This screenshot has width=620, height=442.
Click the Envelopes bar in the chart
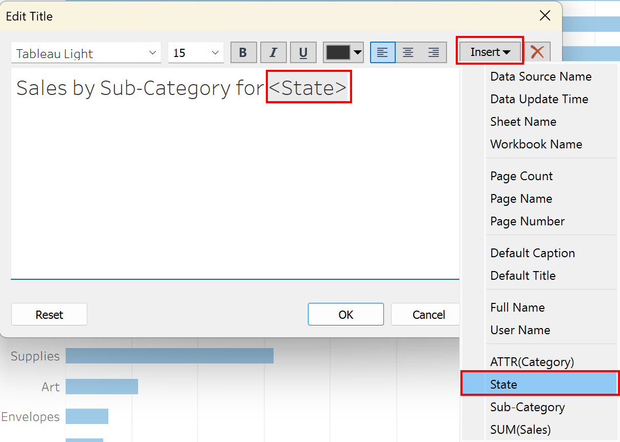pos(87,416)
